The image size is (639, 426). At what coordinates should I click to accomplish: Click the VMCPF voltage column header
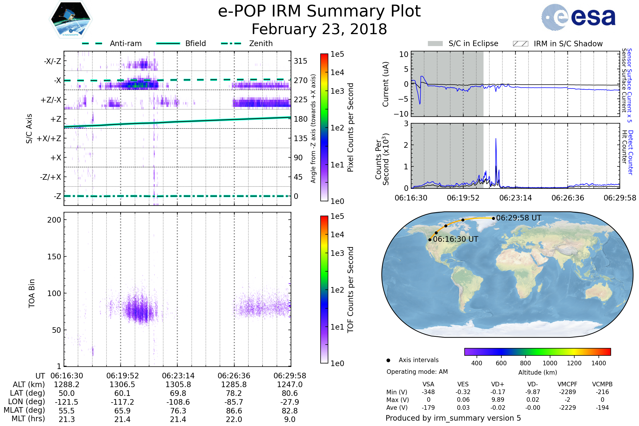point(567,384)
